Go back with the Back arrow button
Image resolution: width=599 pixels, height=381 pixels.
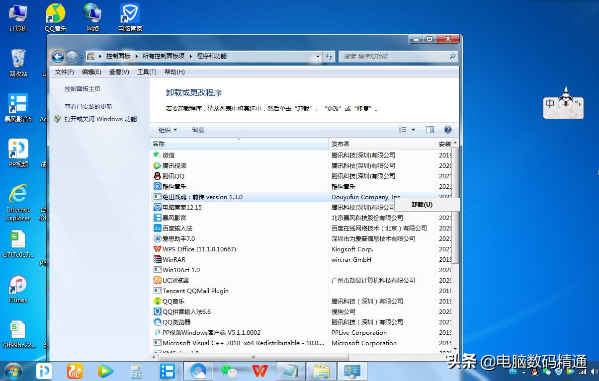[x=58, y=57]
